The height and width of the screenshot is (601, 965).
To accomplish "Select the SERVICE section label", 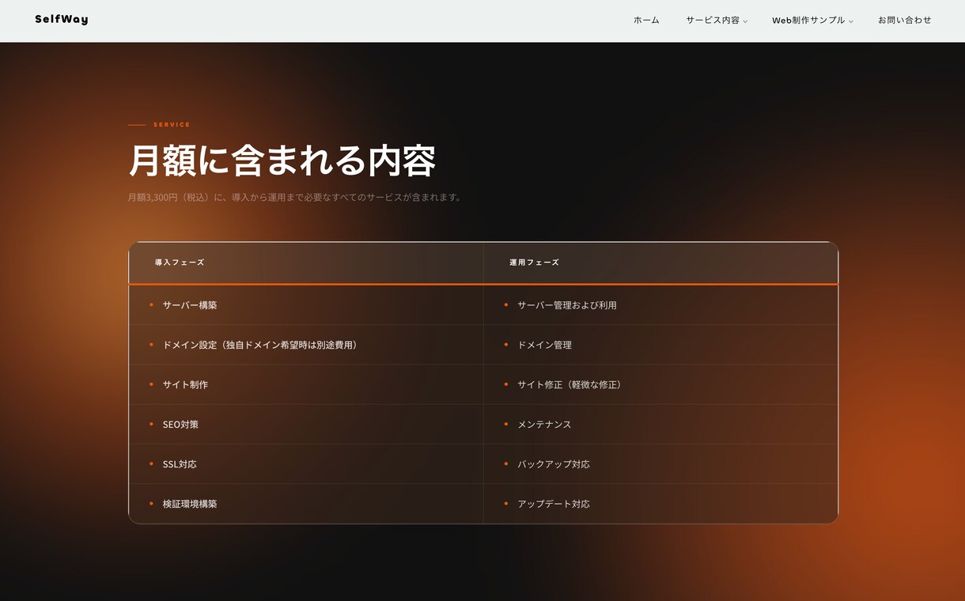I will pos(172,125).
